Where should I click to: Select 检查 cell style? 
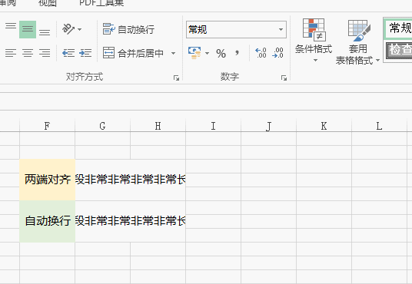[x=399, y=51]
